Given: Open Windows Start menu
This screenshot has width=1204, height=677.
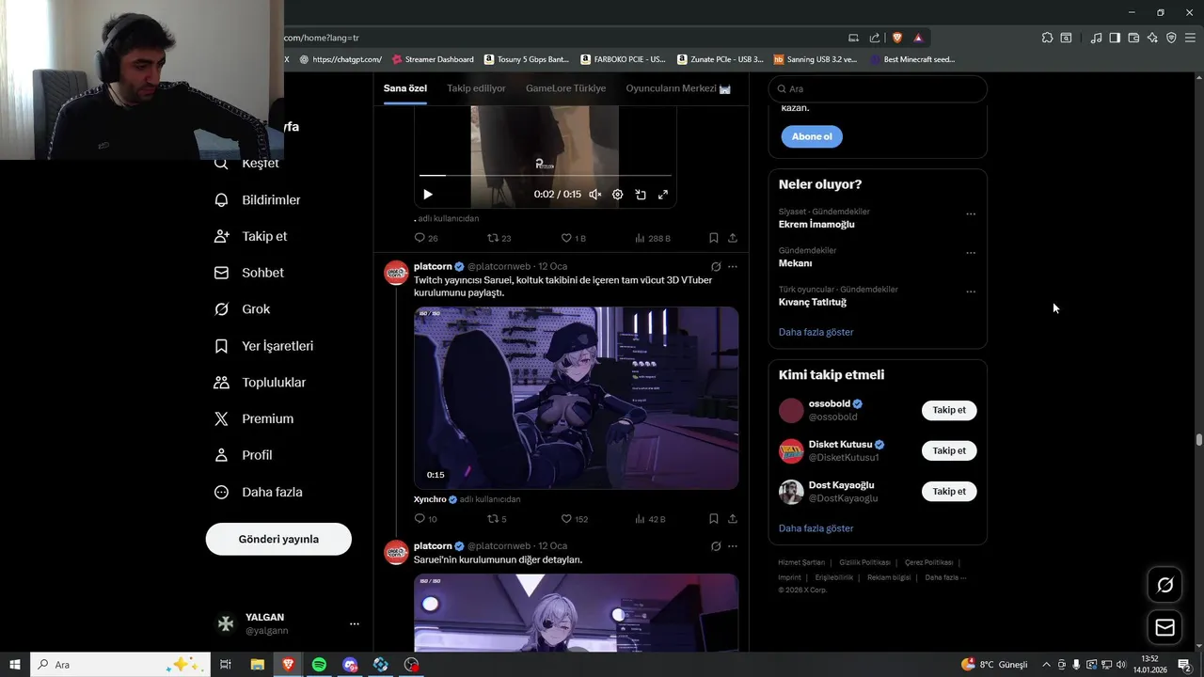Looking at the screenshot, I should tap(14, 665).
